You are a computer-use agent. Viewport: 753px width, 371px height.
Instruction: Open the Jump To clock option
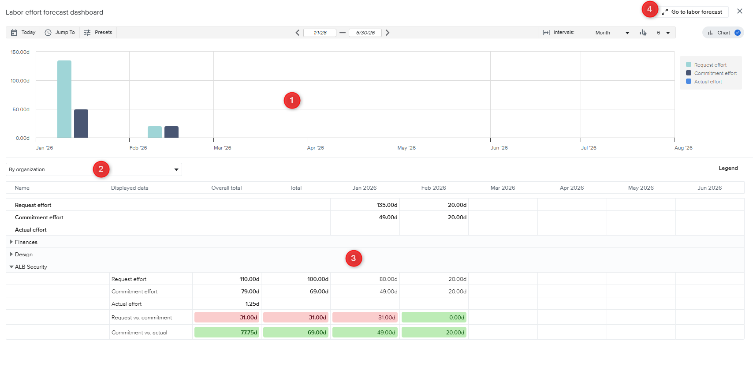point(60,33)
